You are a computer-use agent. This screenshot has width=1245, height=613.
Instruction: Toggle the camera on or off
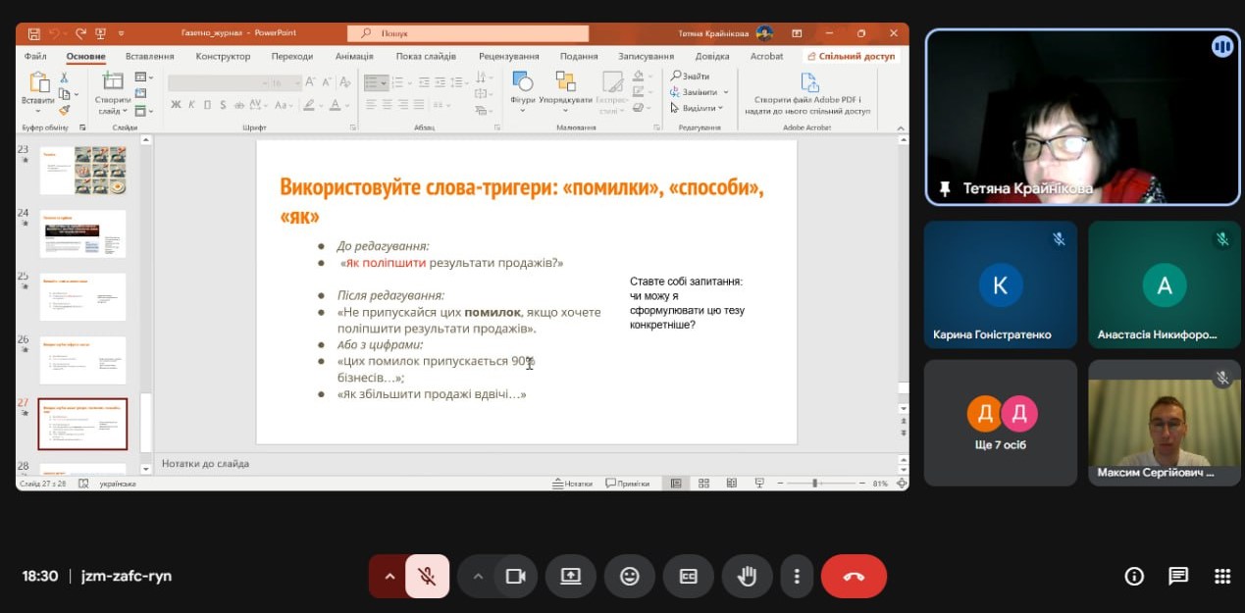516,577
